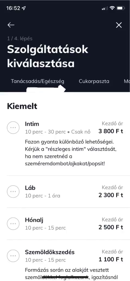Open options circle for Láb service
Viewport: 130px width, 281px height.
pos(13,191)
